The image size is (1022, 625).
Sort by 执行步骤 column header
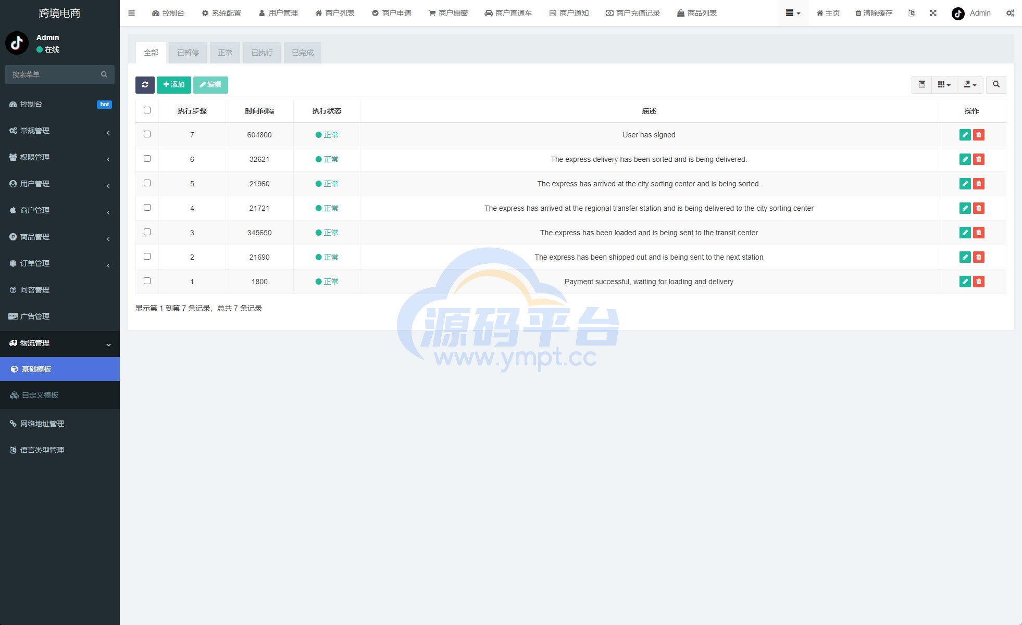pyautogui.click(x=192, y=111)
